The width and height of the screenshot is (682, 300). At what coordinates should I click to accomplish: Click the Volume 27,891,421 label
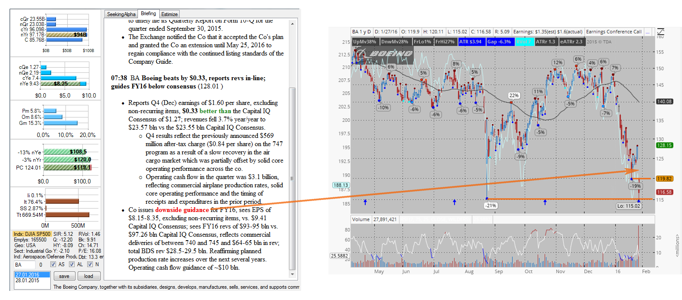pyautogui.click(x=374, y=219)
